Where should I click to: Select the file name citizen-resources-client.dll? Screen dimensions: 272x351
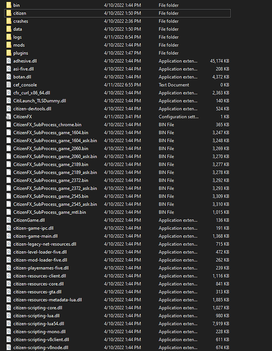click(x=39, y=276)
